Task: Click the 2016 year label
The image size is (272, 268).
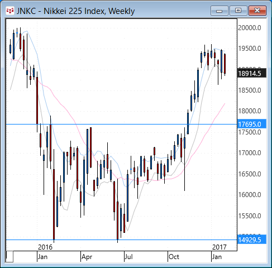Action: pyautogui.click(x=45, y=247)
